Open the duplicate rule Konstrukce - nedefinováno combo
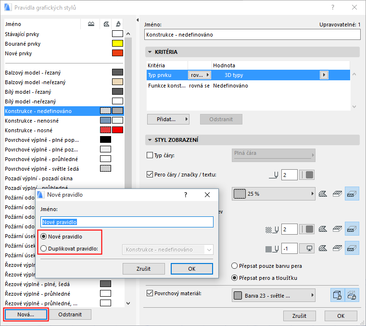Image resolution: width=366 pixels, height=326 pixels. tap(167, 250)
